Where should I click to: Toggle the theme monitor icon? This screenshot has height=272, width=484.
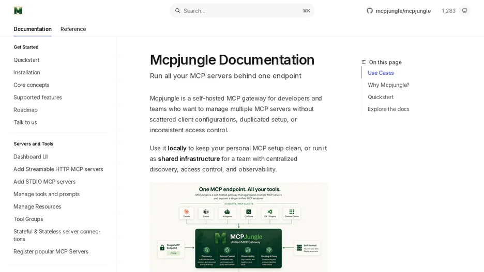pyautogui.click(x=464, y=11)
